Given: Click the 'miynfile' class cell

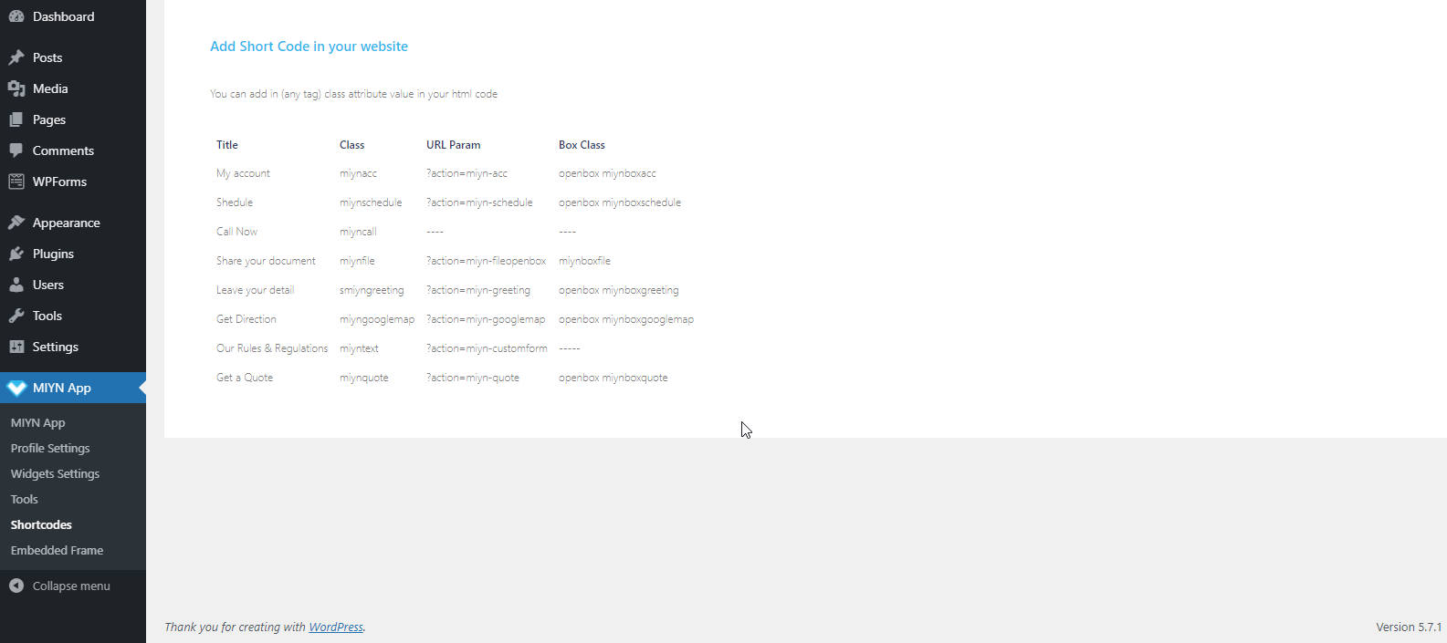Looking at the screenshot, I should [357, 261].
